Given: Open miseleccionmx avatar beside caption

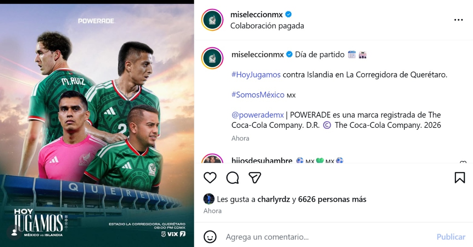Looking at the screenshot, I should [212, 58].
